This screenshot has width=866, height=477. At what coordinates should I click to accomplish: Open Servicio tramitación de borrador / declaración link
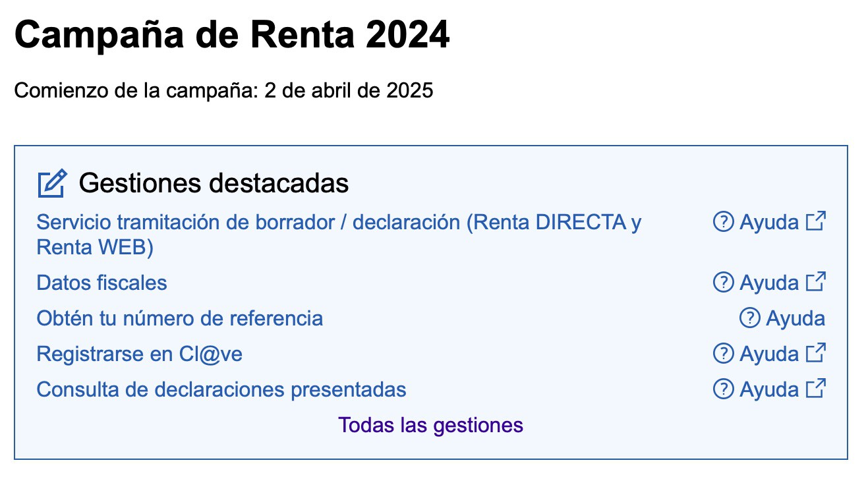[338, 223]
